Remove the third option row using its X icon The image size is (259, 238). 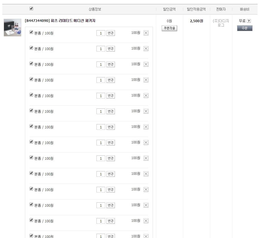point(146,64)
